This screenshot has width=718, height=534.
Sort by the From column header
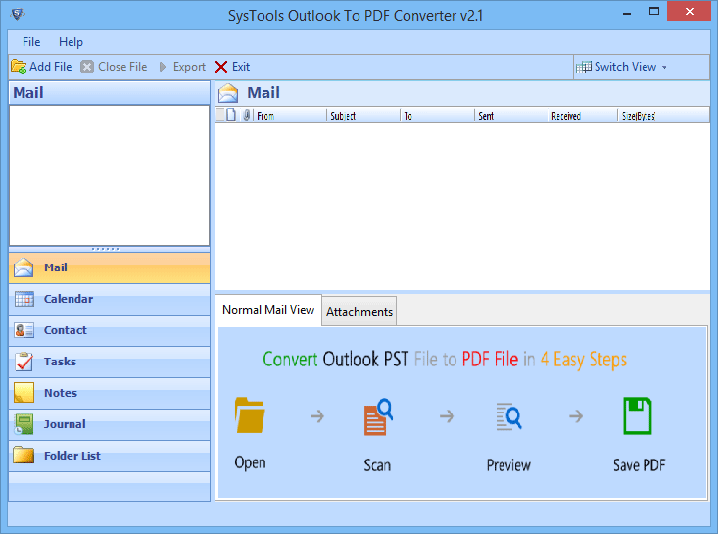coord(290,116)
